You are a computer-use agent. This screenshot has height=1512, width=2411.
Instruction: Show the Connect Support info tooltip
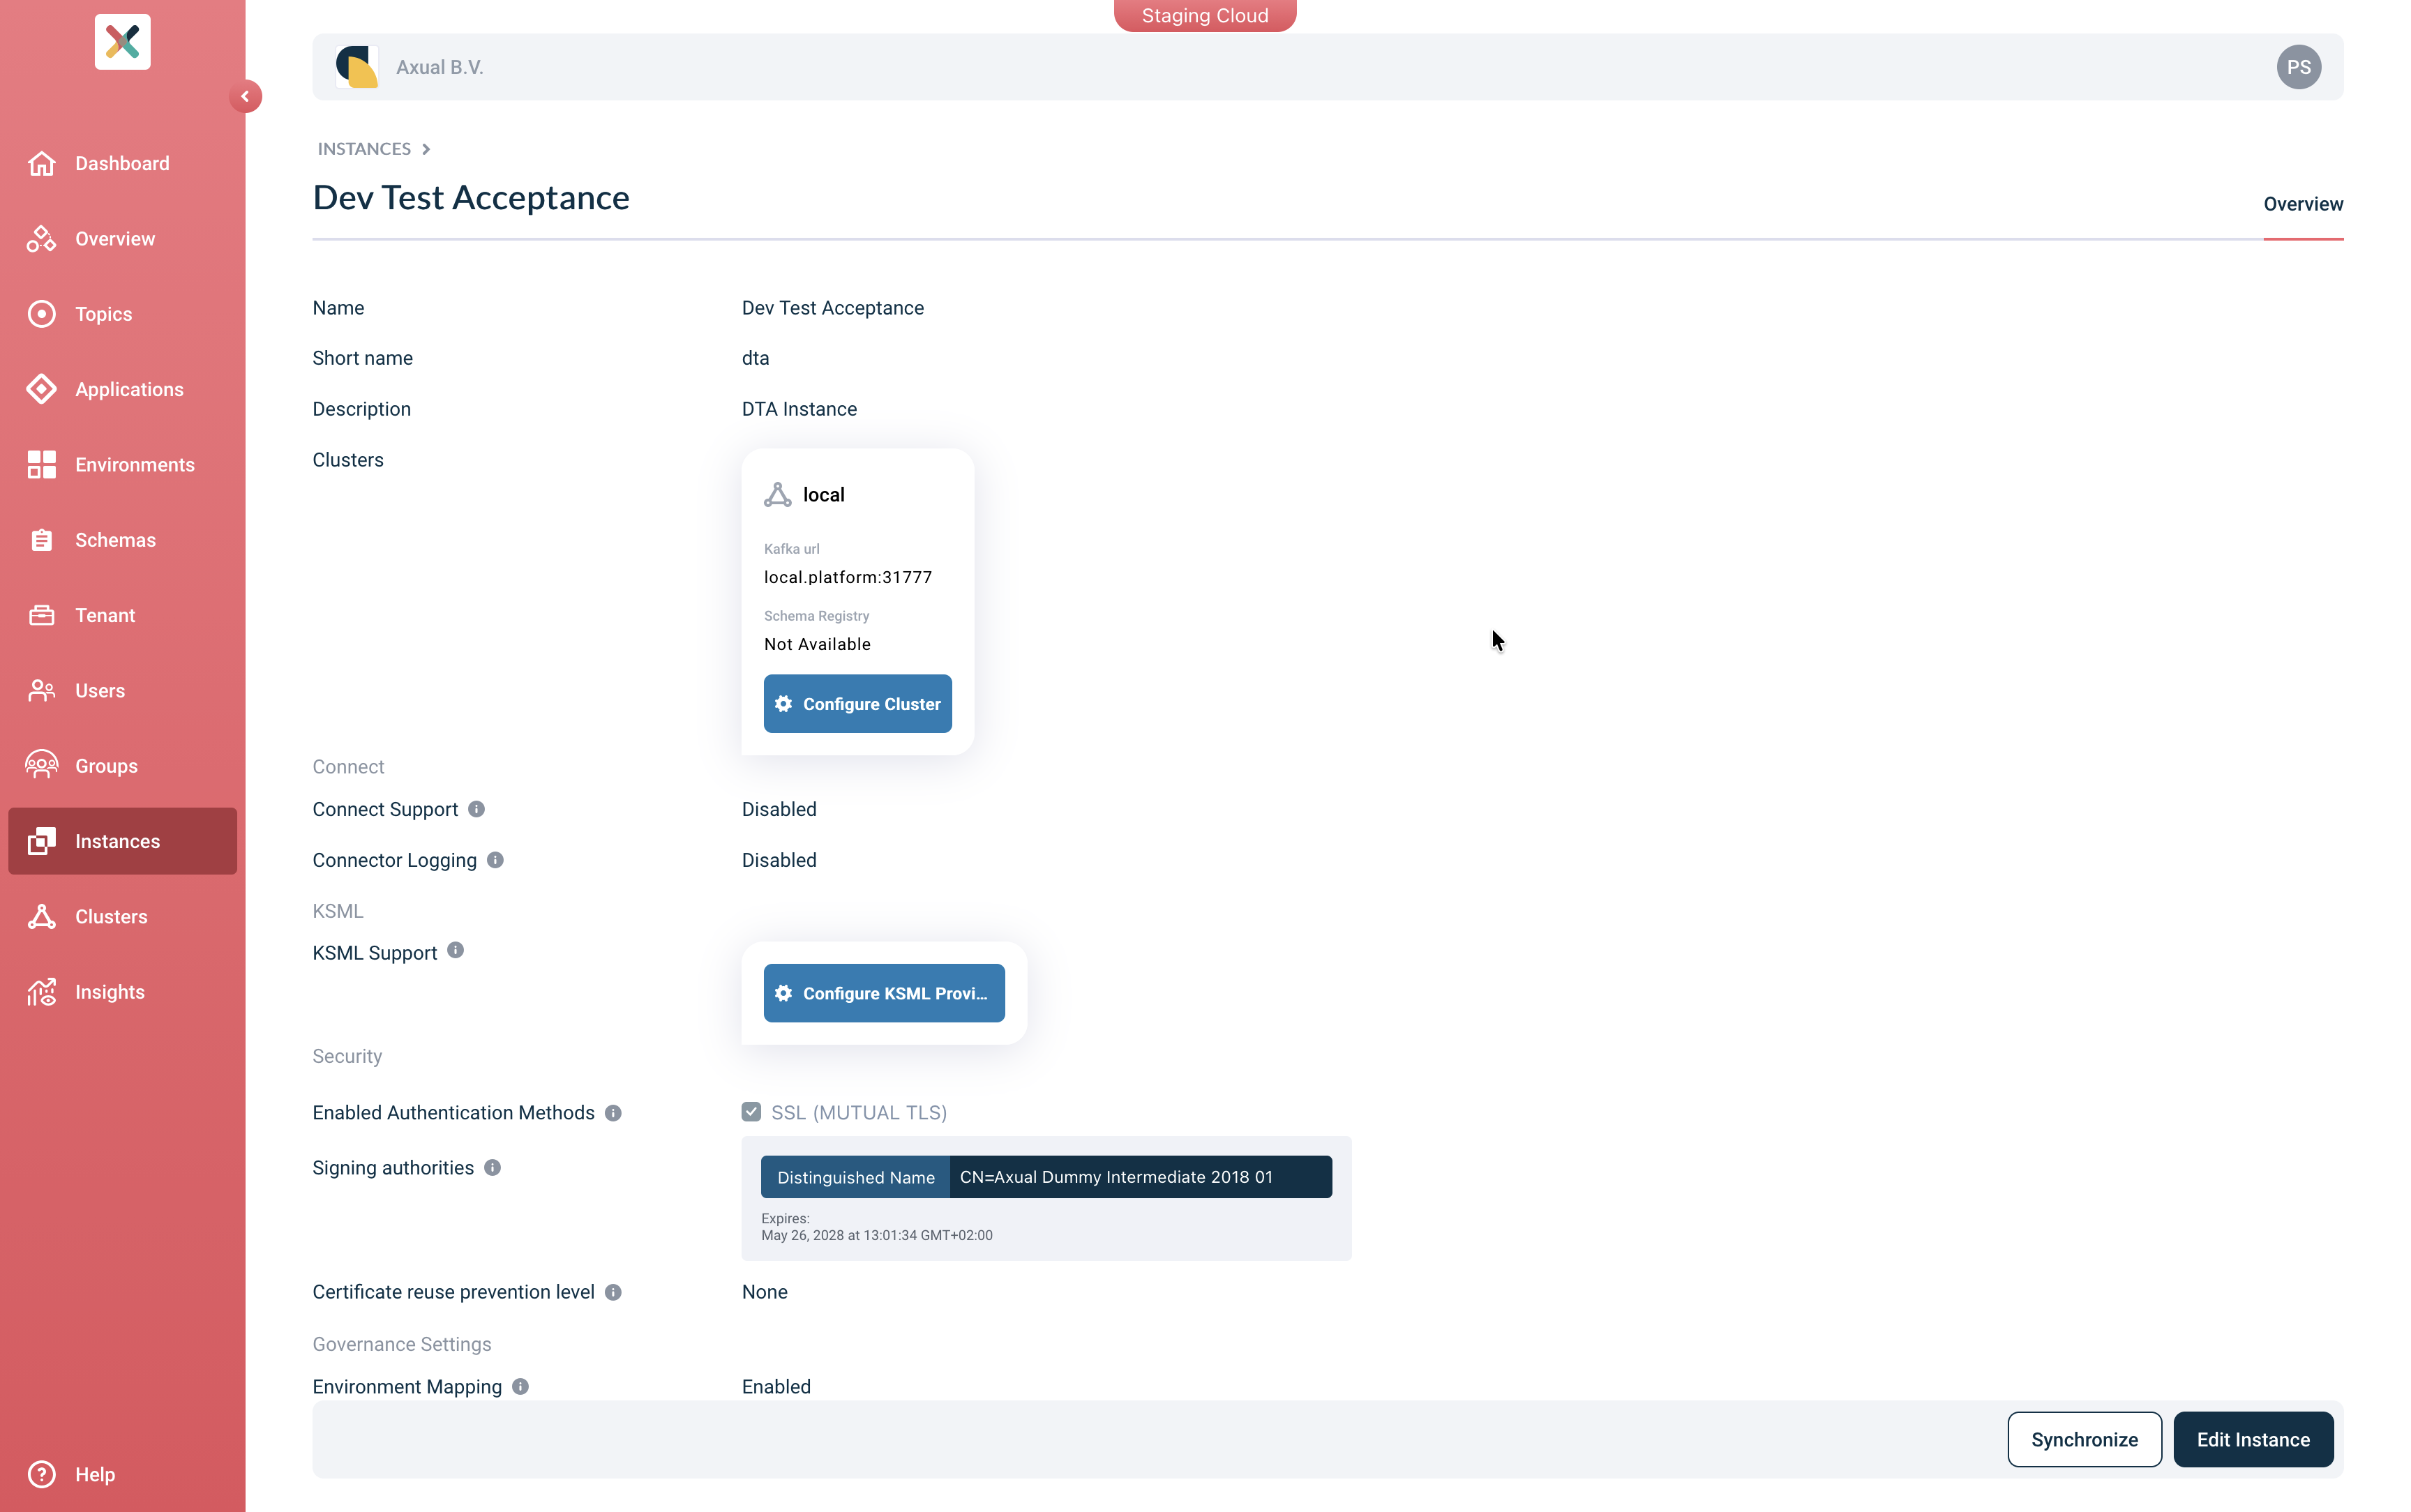click(x=477, y=808)
